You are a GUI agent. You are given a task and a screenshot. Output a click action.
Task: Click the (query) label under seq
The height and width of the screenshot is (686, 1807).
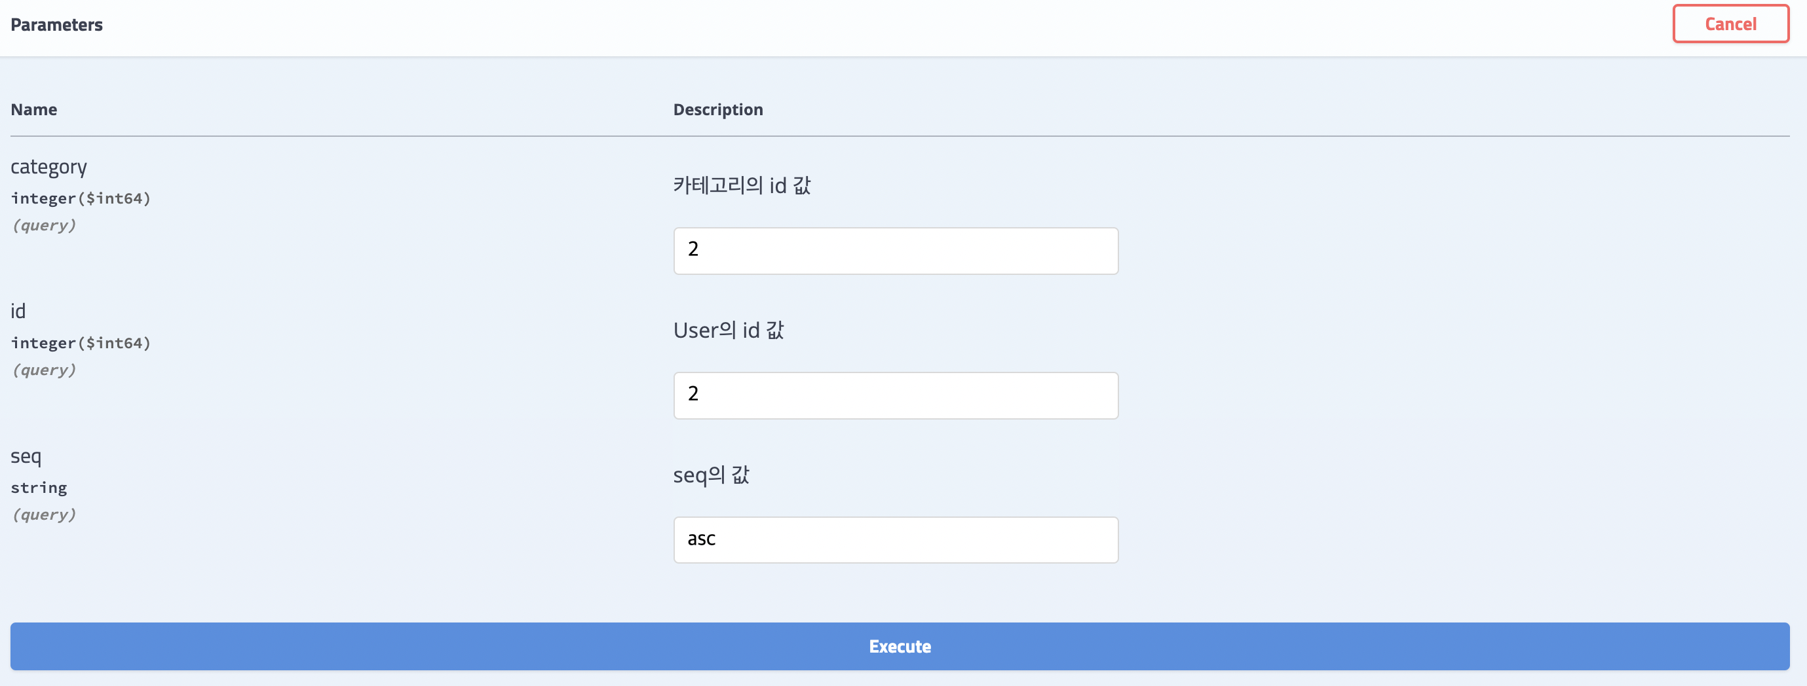tap(44, 514)
